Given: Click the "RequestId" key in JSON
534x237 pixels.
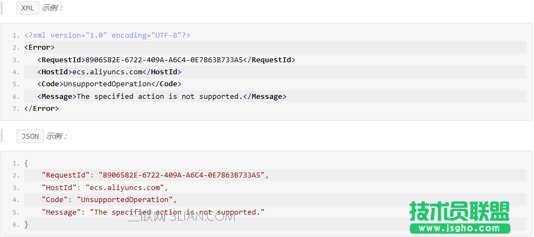Looking at the screenshot, I should pyautogui.click(x=65, y=175).
